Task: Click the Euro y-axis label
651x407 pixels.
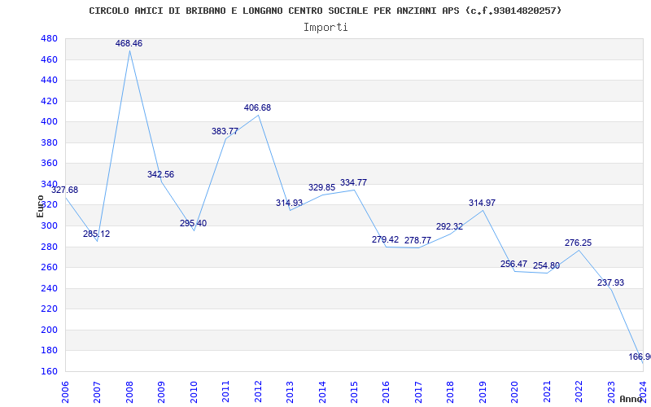Action: (x=40, y=207)
